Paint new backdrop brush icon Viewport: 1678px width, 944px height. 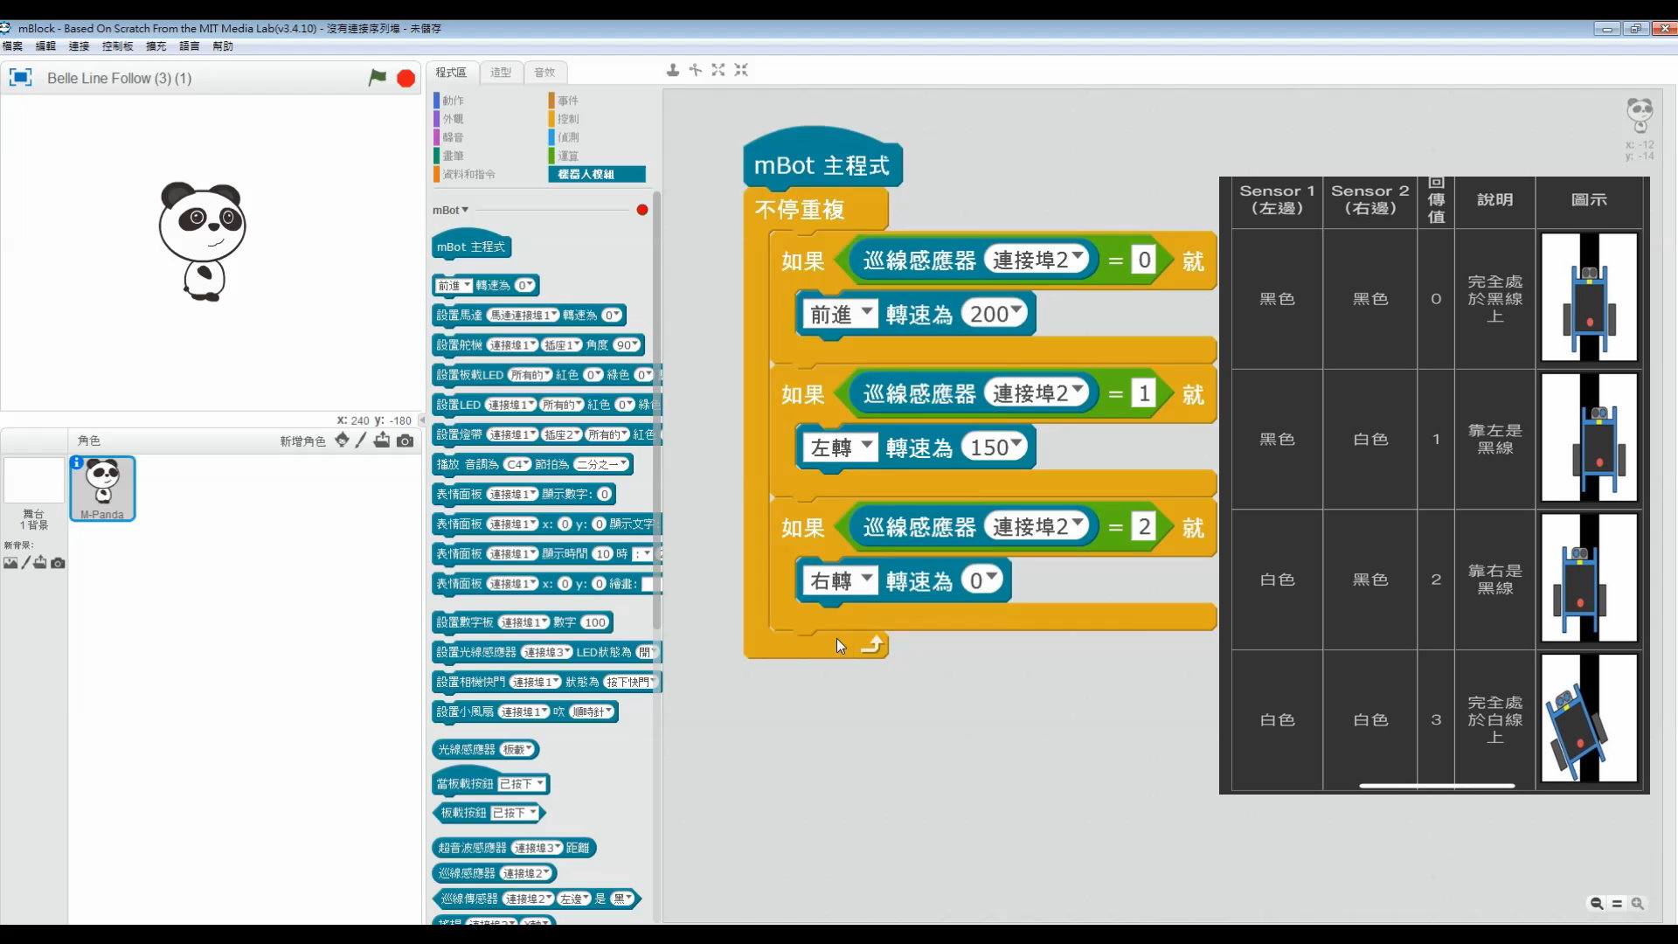(x=25, y=563)
